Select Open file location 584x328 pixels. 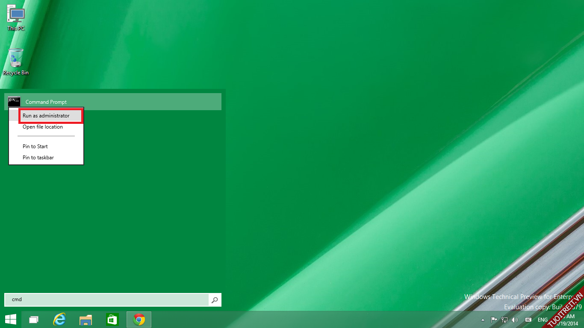43,127
